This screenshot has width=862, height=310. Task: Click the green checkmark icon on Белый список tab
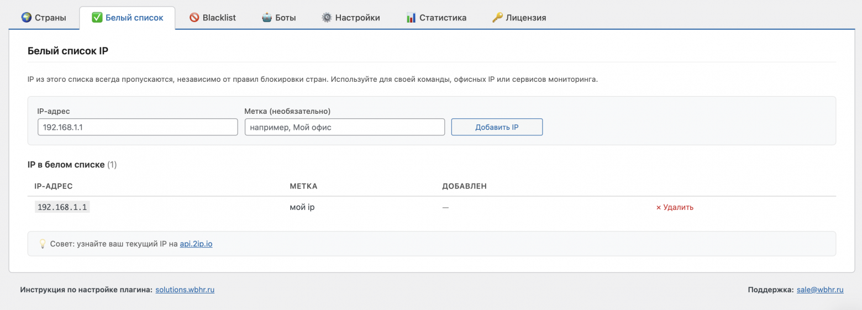[x=97, y=18]
